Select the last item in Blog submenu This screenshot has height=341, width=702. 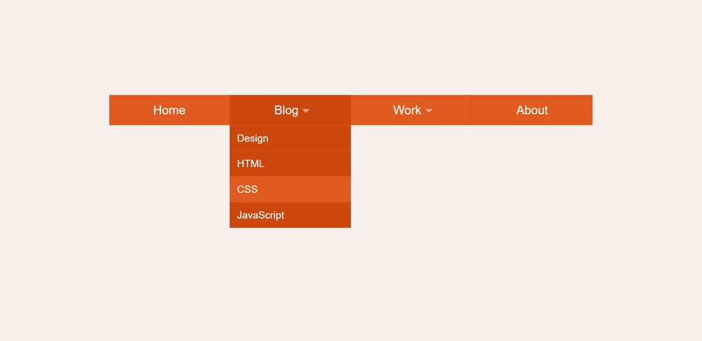[x=290, y=215]
